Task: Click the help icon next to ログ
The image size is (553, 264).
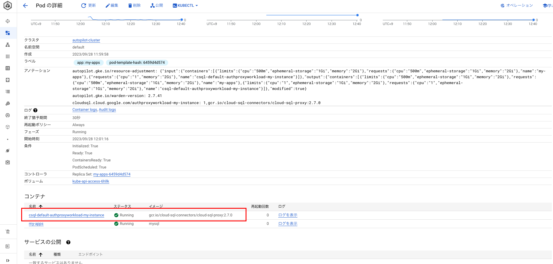Action: 35,110
